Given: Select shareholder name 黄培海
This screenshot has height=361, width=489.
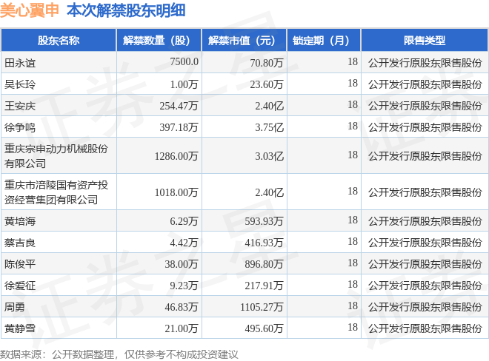Looking at the screenshot, I should pos(20,221).
